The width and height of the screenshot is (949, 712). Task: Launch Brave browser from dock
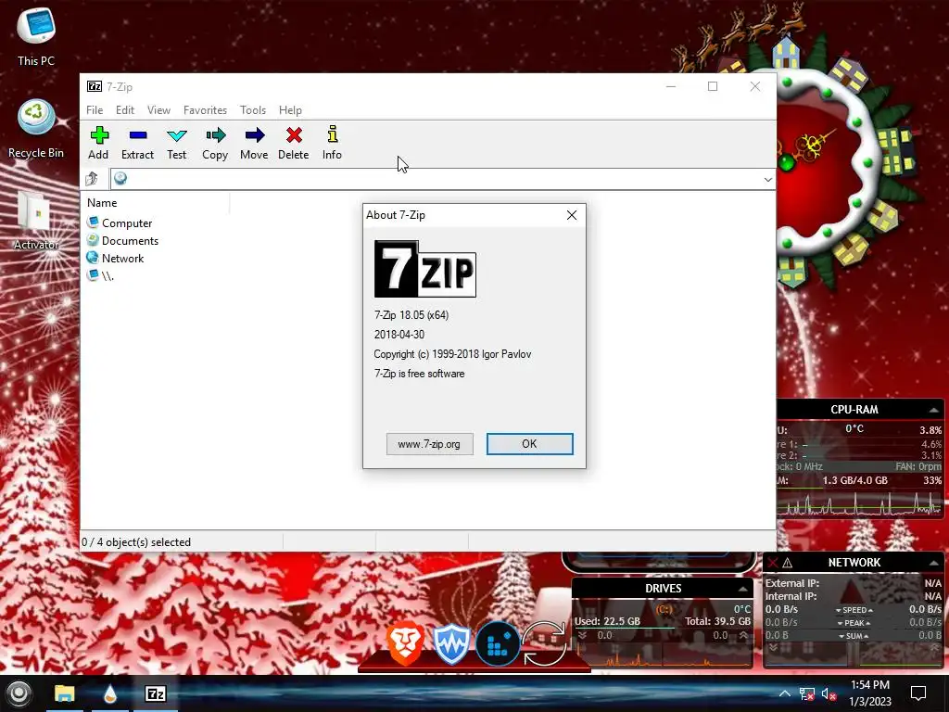pyautogui.click(x=404, y=643)
